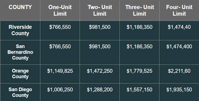This screenshot has width=199, height=101.
Task: Select San Diego value $1,935,150
Action: click(179, 89)
